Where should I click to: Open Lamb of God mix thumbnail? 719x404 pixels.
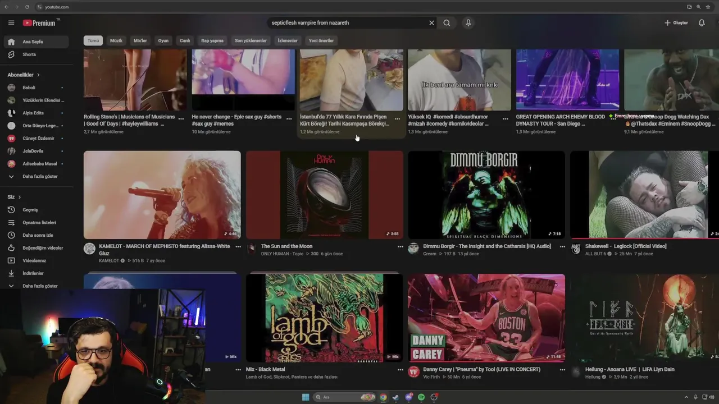coord(324,318)
